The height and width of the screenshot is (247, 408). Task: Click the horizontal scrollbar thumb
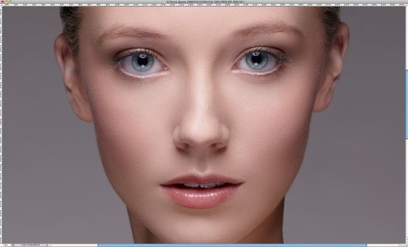coord(232,245)
